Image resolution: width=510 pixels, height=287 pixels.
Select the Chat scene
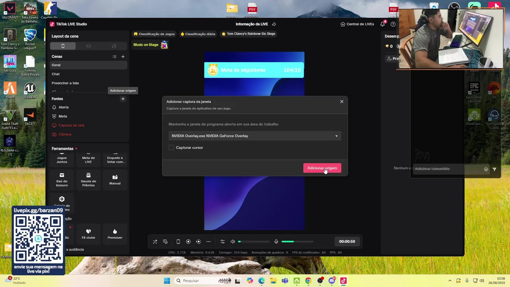tap(88, 74)
